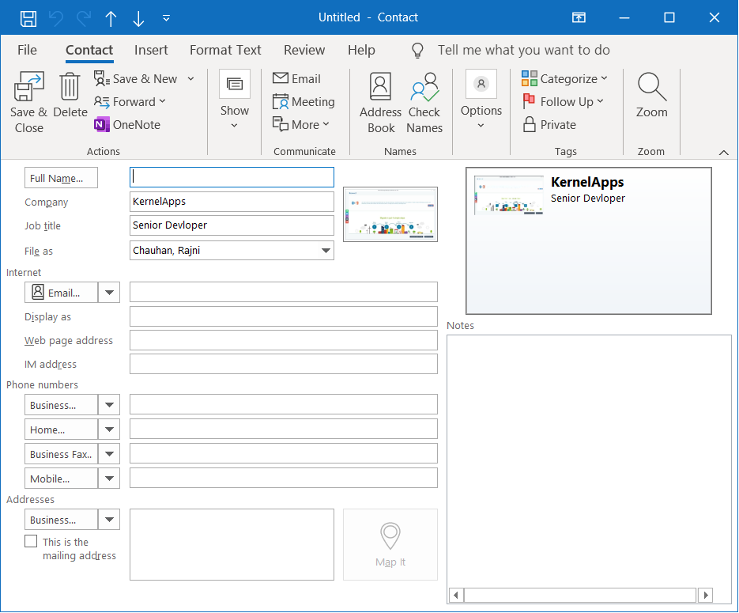Click the Business Fax button
The image size is (739, 613).
coord(62,454)
